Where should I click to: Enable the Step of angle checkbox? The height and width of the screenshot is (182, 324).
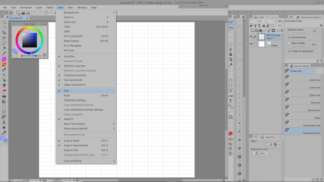pos(289,43)
